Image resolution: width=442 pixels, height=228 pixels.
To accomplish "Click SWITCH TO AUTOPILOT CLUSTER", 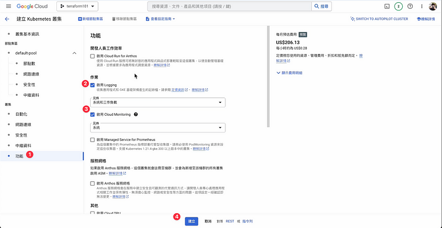I will 379,19.
